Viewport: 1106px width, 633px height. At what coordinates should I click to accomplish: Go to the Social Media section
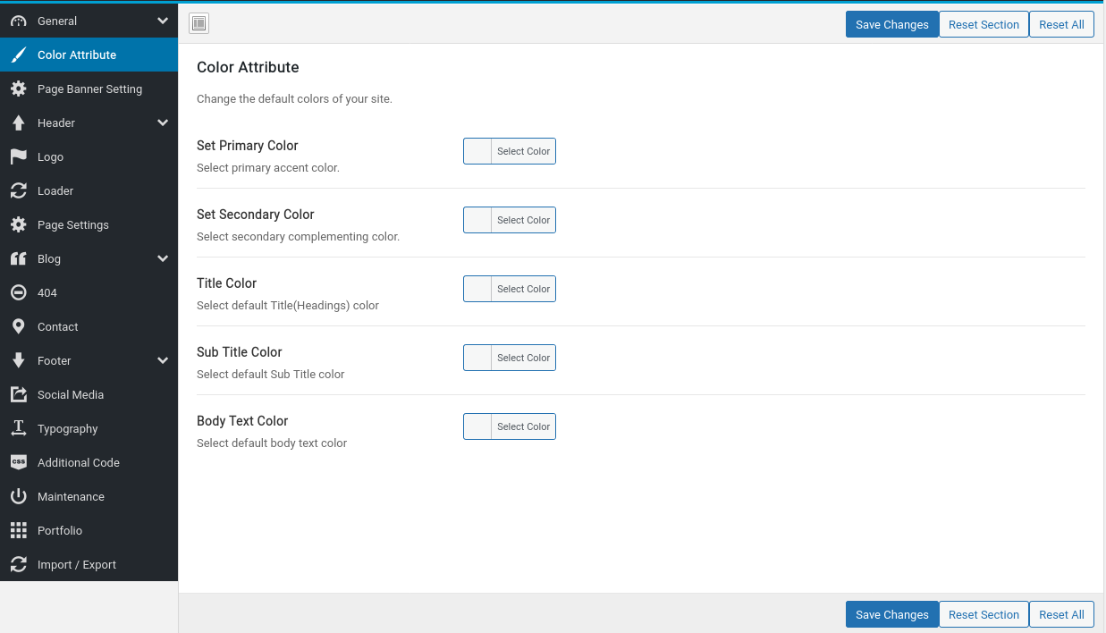point(89,394)
